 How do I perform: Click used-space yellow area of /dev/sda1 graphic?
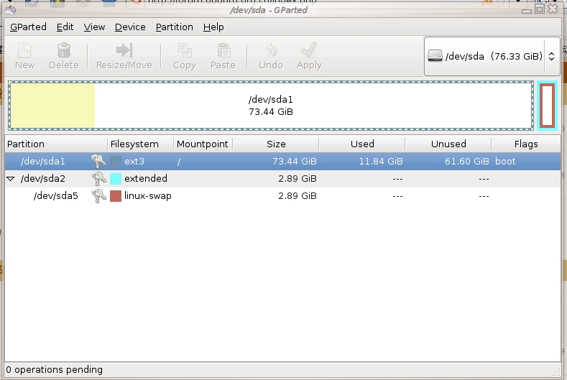[x=52, y=106]
